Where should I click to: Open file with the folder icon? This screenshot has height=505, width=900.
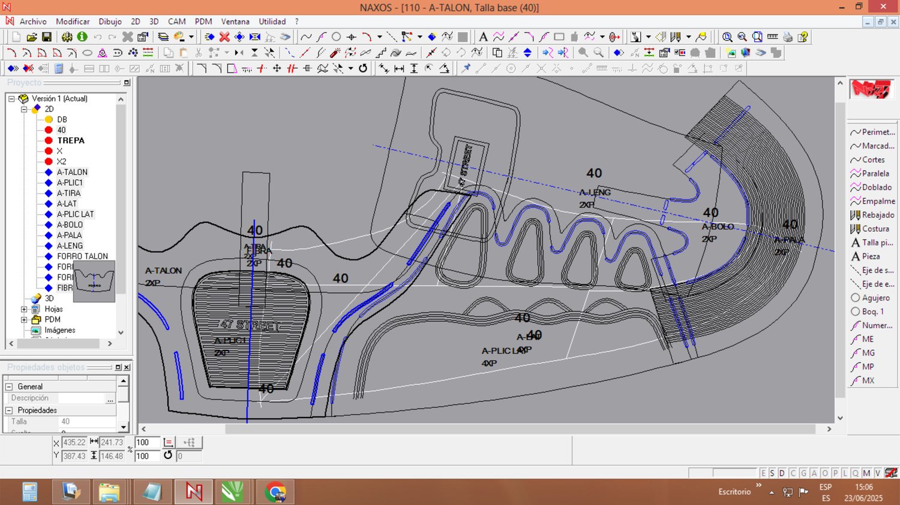tap(32, 37)
